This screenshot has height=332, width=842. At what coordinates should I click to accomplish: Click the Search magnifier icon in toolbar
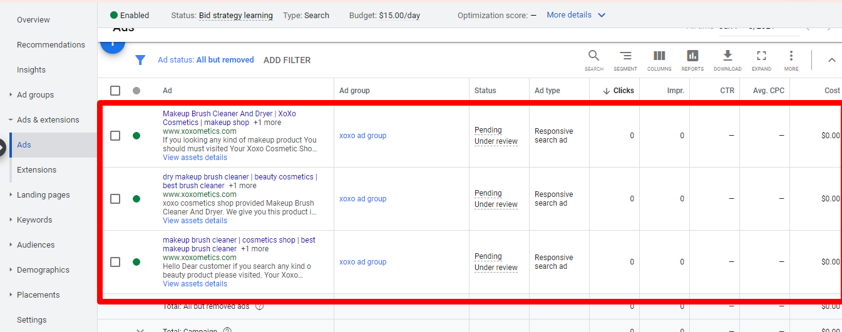click(x=593, y=57)
